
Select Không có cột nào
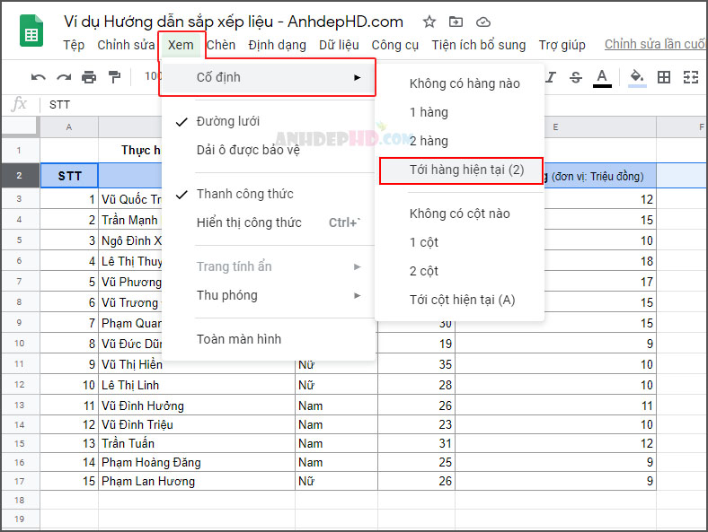[460, 214]
